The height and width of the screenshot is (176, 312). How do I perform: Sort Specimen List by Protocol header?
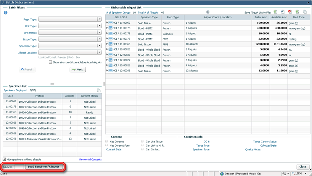pos(40,96)
